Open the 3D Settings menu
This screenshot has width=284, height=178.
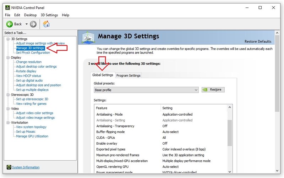point(49,15)
